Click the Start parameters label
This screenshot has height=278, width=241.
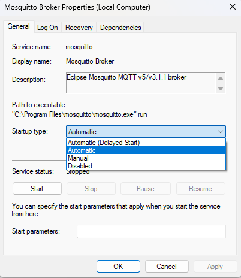click(x=36, y=231)
